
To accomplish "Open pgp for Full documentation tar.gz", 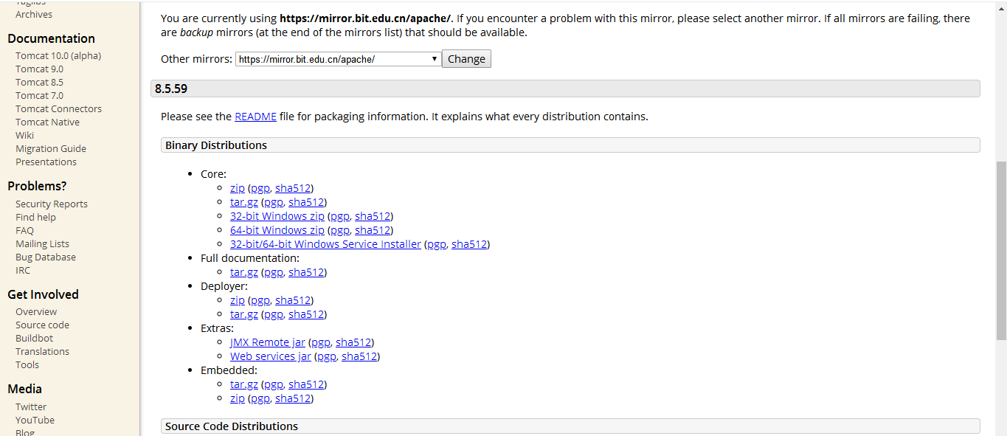I will click(273, 272).
